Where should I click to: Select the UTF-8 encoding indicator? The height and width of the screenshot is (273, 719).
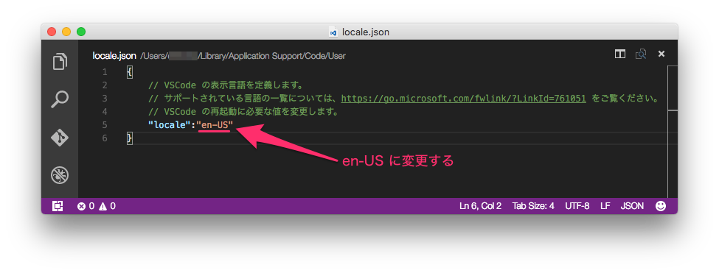(577, 206)
